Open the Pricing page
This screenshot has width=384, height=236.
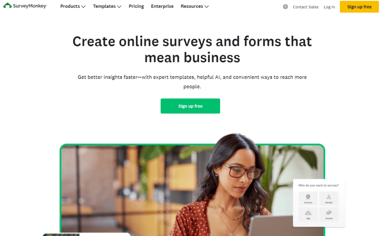click(136, 6)
